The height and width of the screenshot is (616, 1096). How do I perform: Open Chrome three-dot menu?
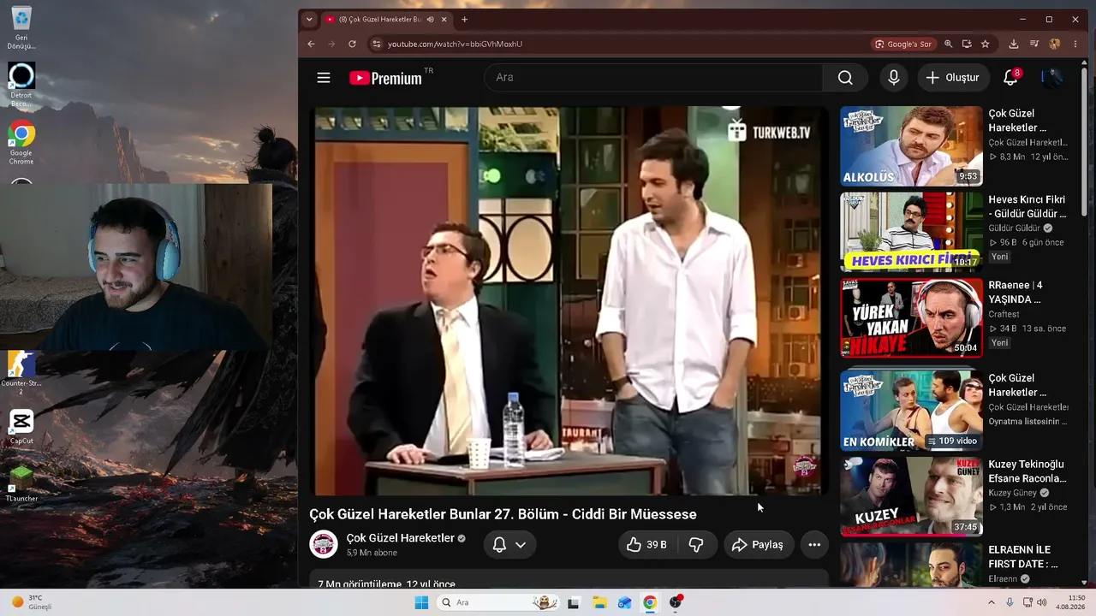[x=1075, y=44]
